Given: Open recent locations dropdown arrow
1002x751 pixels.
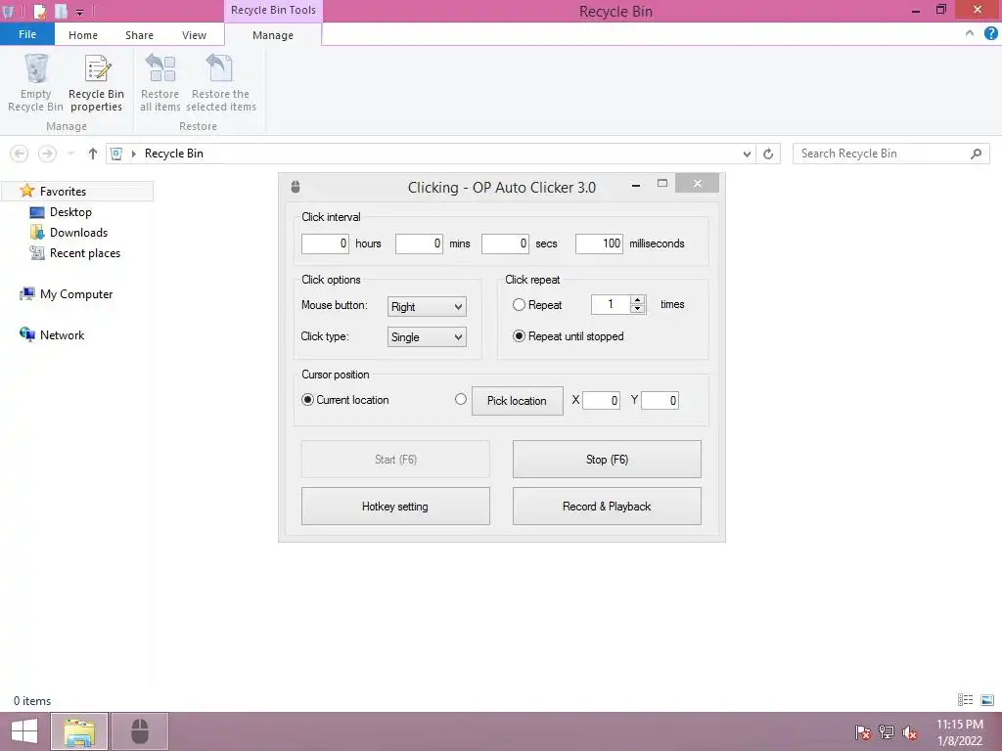Looking at the screenshot, I should click(x=70, y=154).
